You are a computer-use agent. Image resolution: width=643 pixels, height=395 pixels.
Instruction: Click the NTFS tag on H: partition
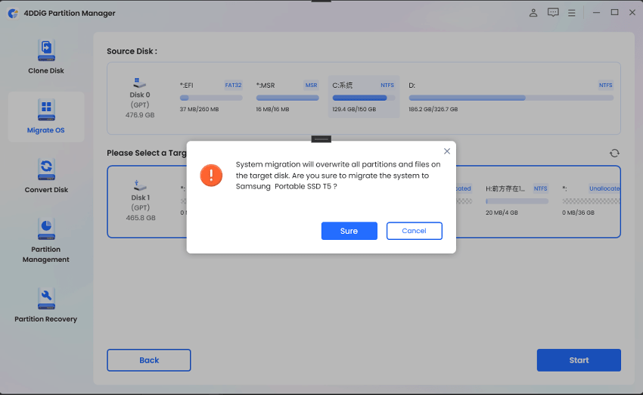[x=540, y=188]
